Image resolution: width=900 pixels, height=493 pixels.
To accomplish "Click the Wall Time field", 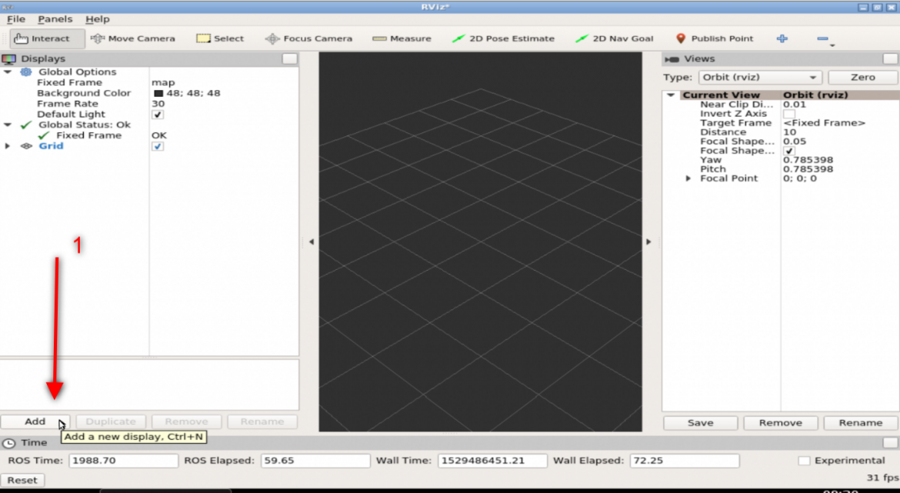I will point(492,460).
